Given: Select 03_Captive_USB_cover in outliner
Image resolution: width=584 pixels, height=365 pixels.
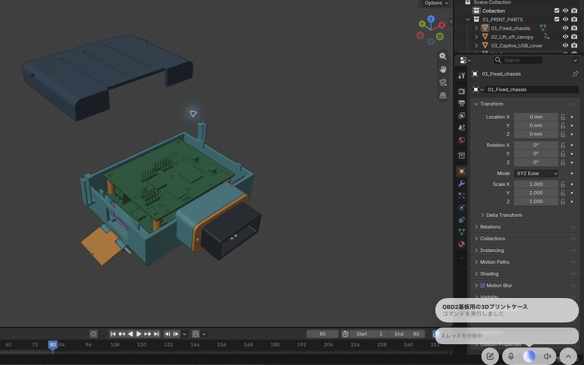Looking at the screenshot, I should (516, 46).
